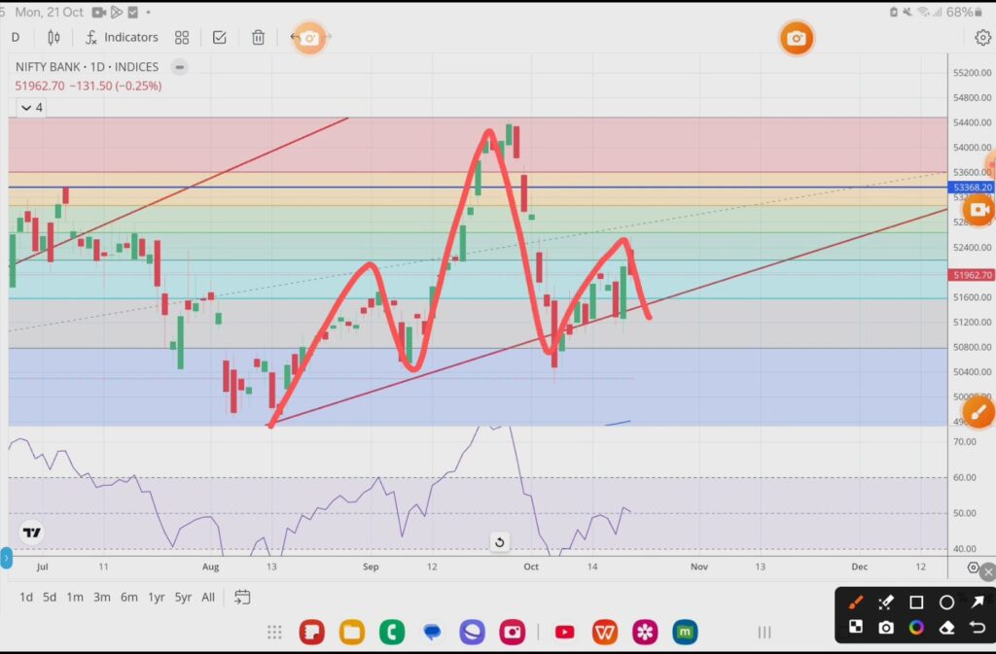Click the Nov label on time axis

pos(698,567)
